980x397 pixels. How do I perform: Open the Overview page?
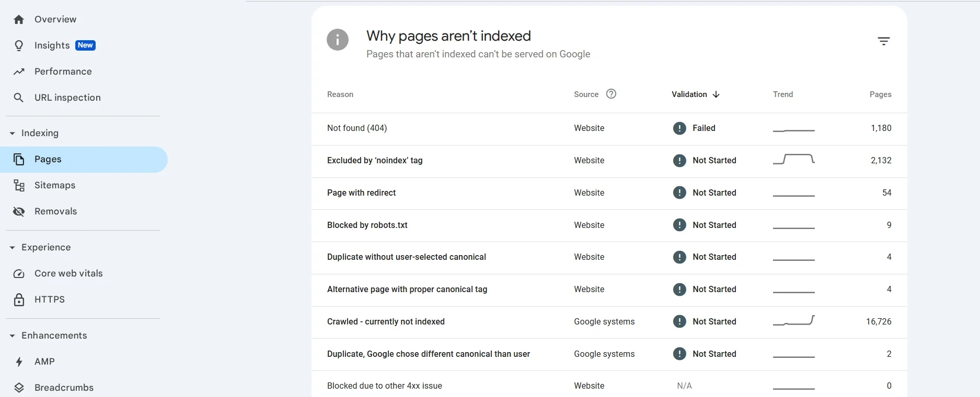[55, 19]
